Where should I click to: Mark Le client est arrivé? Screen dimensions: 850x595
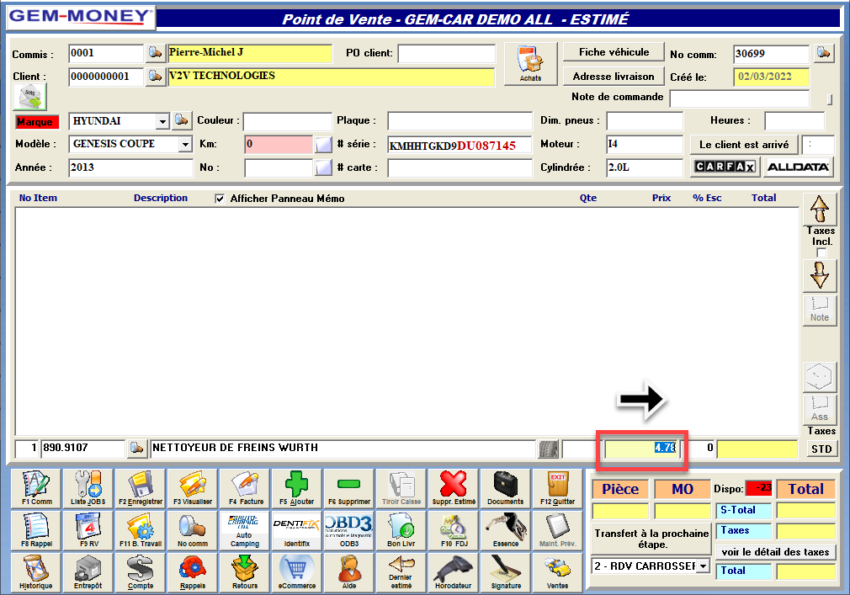pyautogui.click(x=744, y=145)
